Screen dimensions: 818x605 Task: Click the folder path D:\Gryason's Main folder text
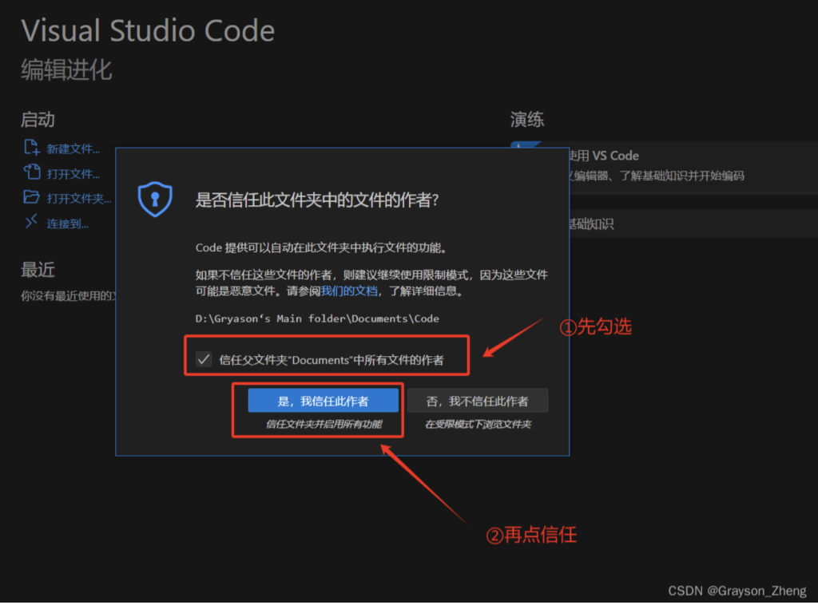tap(317, 318)
